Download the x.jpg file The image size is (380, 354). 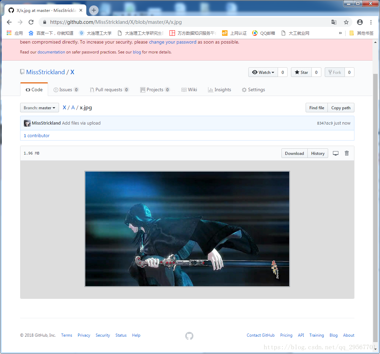pos(294,153)
